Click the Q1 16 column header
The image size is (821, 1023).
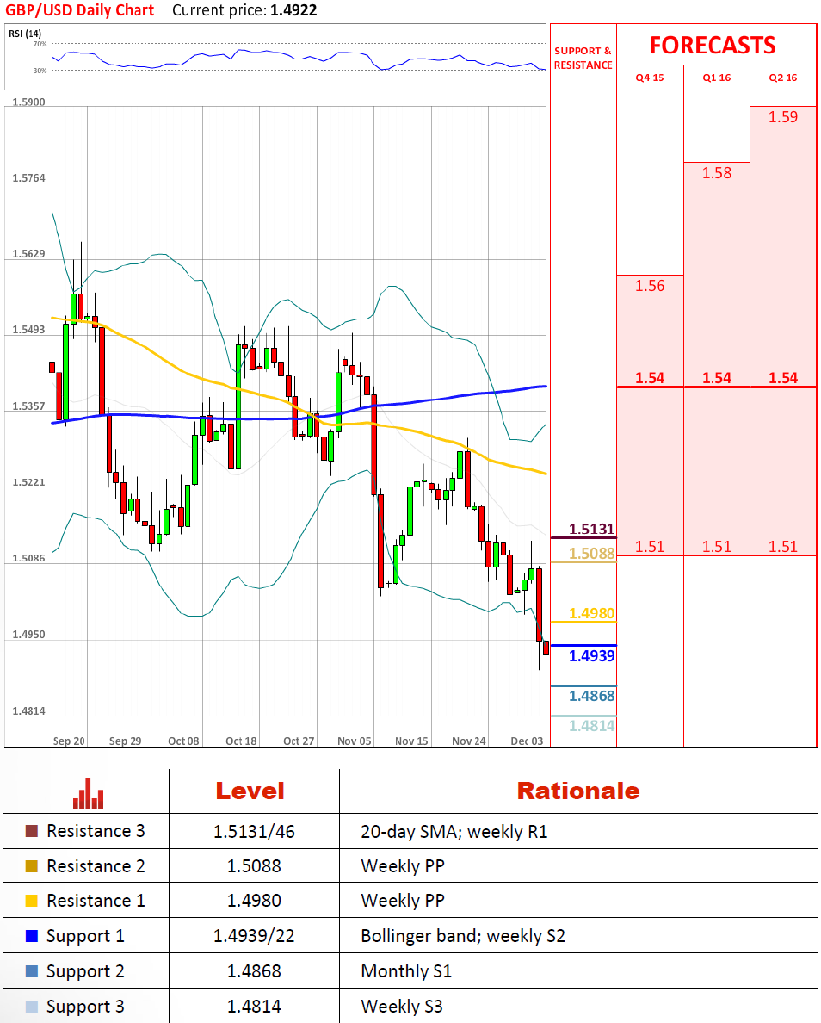[x=717, y=77]
